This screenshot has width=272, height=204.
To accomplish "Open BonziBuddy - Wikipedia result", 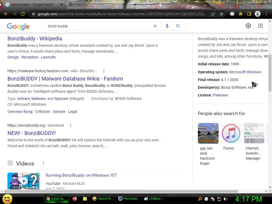I will (35, 39).
